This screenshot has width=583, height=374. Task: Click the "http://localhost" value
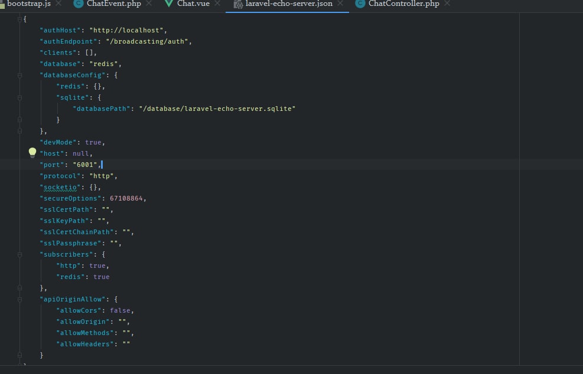coord(126,31)
